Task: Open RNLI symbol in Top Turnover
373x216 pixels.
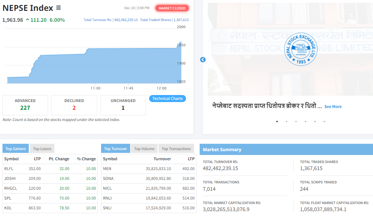Action: click(107, 198)
